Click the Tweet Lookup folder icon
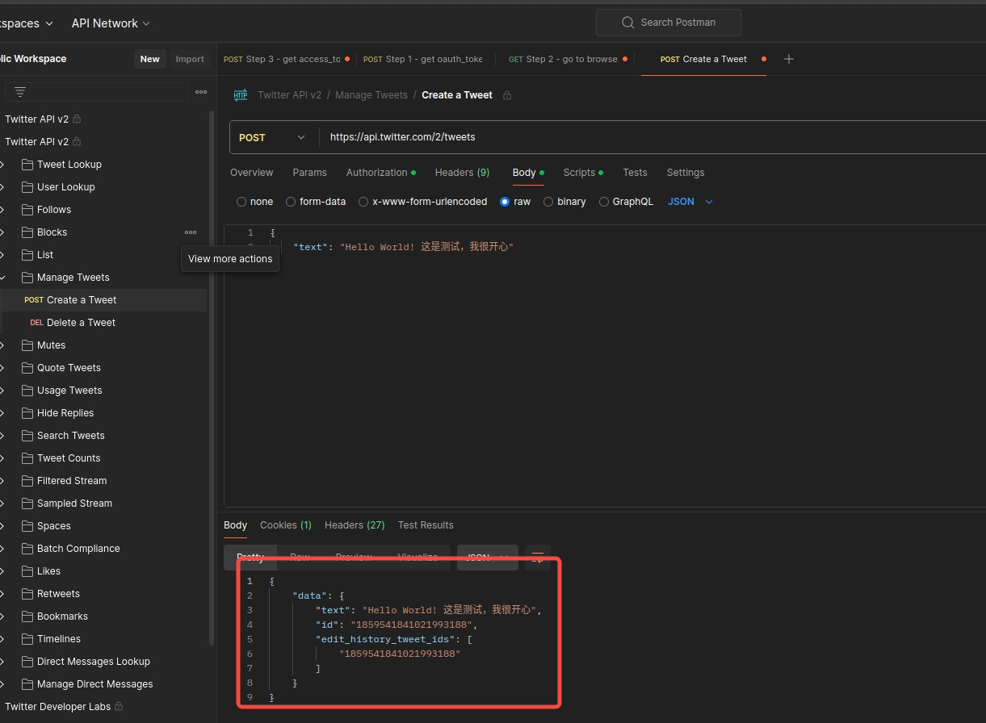Viewport: 986px width, 723px height. click(27, 165)
